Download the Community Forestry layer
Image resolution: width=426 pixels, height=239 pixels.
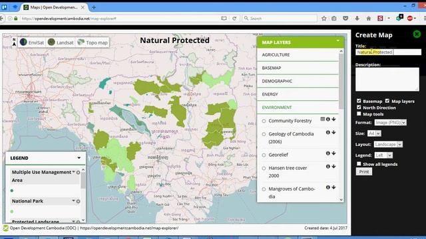pos(333,119)
